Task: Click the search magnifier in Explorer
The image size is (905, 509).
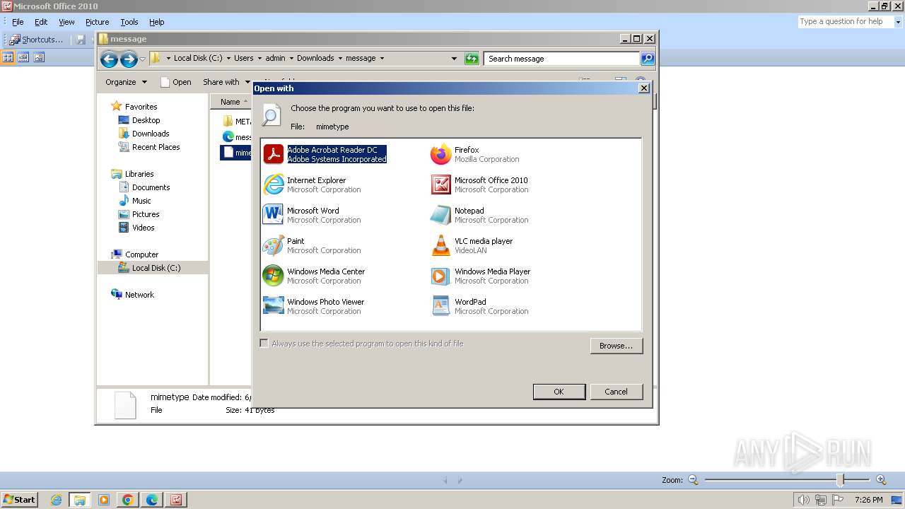Action: [648, 59]
